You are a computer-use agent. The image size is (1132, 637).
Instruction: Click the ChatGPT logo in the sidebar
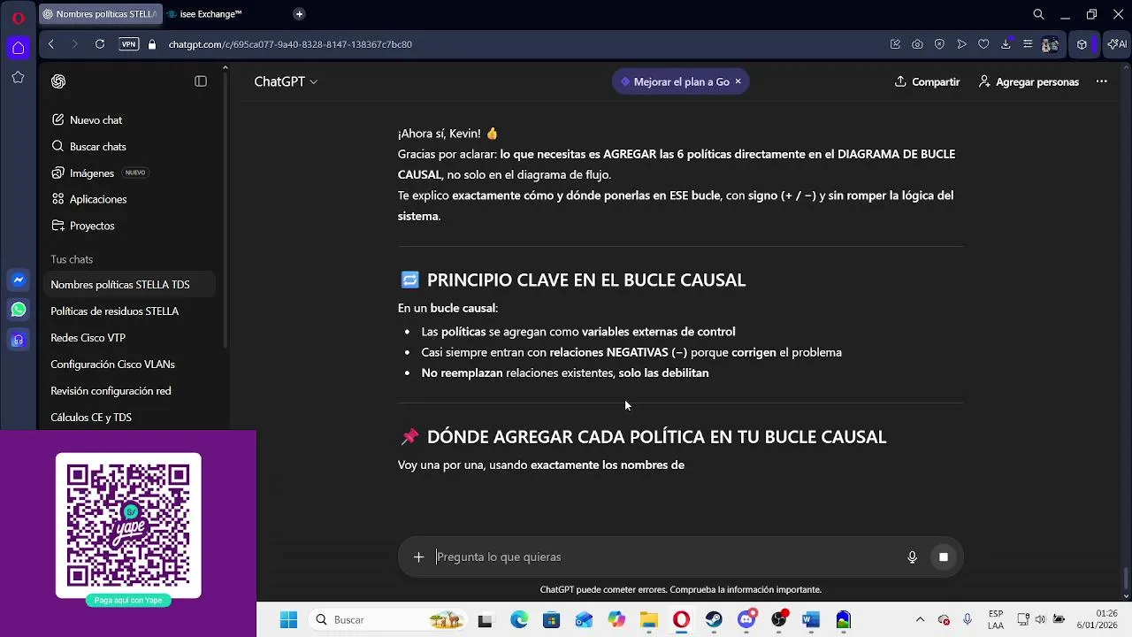tap(58, 81)
